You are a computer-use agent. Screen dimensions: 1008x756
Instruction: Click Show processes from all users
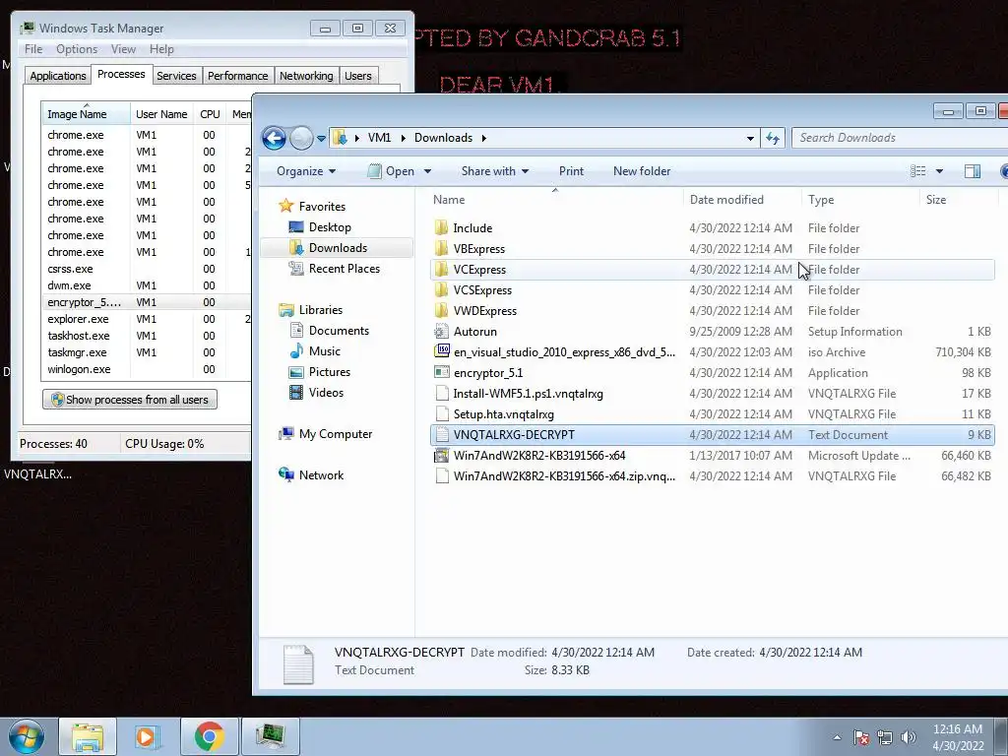130,400
